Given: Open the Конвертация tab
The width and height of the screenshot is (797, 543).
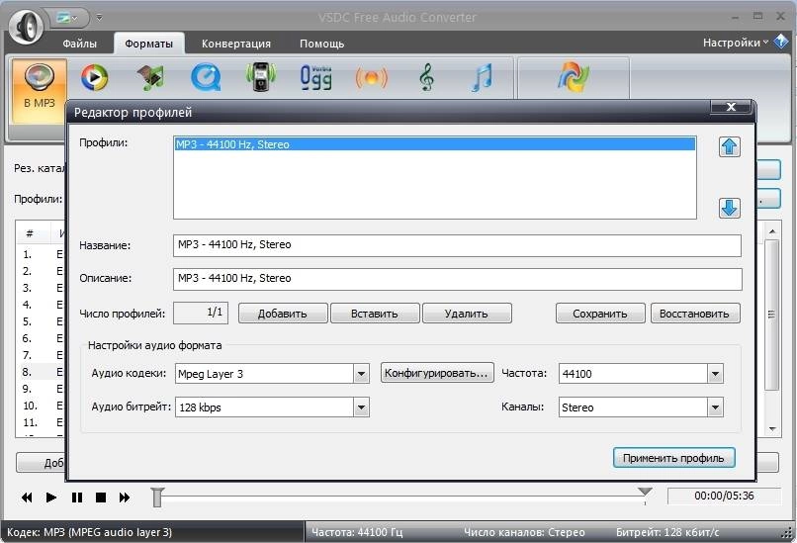Looking at the screenshot, I should [x=236, y=44].
